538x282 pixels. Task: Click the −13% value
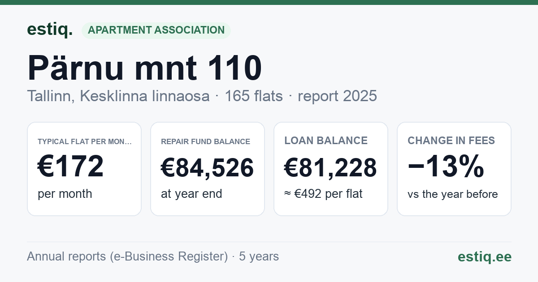point(446,166)
